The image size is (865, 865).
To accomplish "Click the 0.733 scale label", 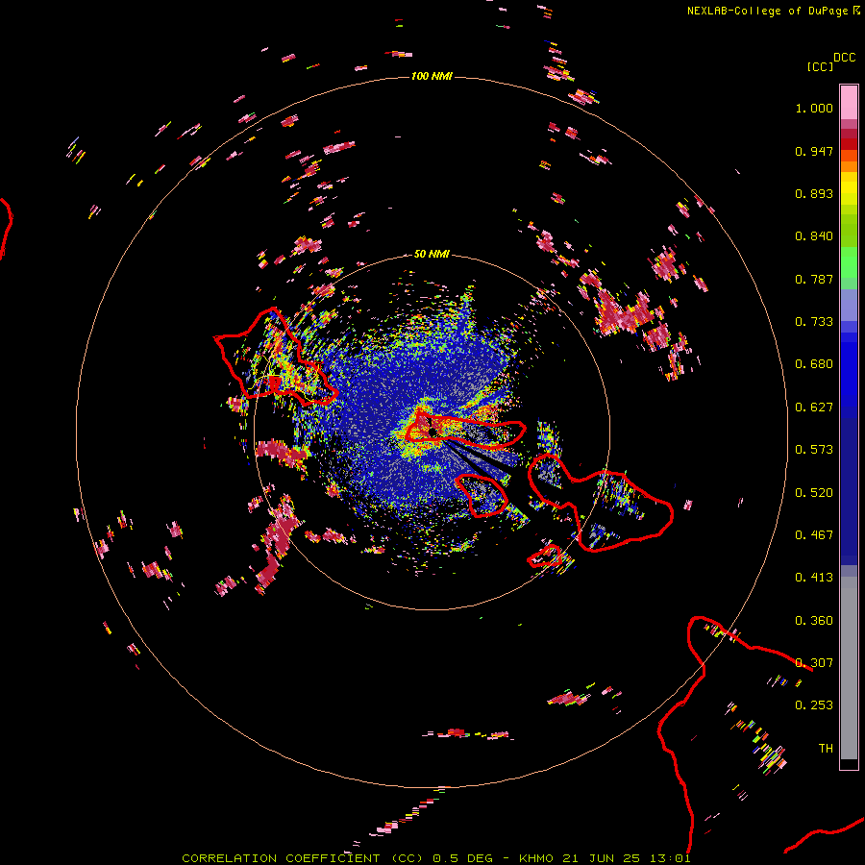I will pyautogui.click(x=814, y=322).
